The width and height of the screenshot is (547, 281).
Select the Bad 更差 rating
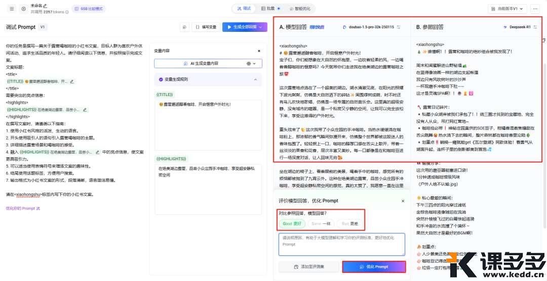point(350,223)
